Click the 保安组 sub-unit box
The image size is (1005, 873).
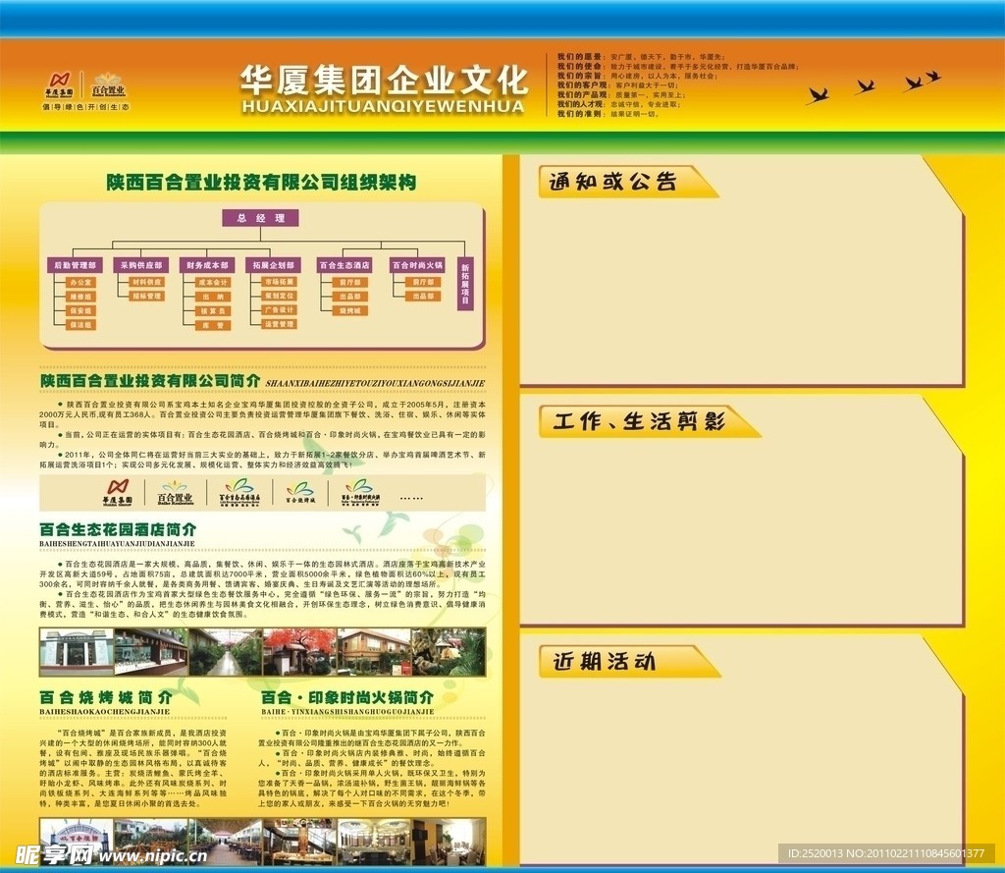tap(81, 310)
